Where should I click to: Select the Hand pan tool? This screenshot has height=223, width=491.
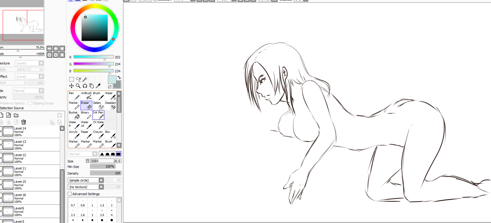91,86
